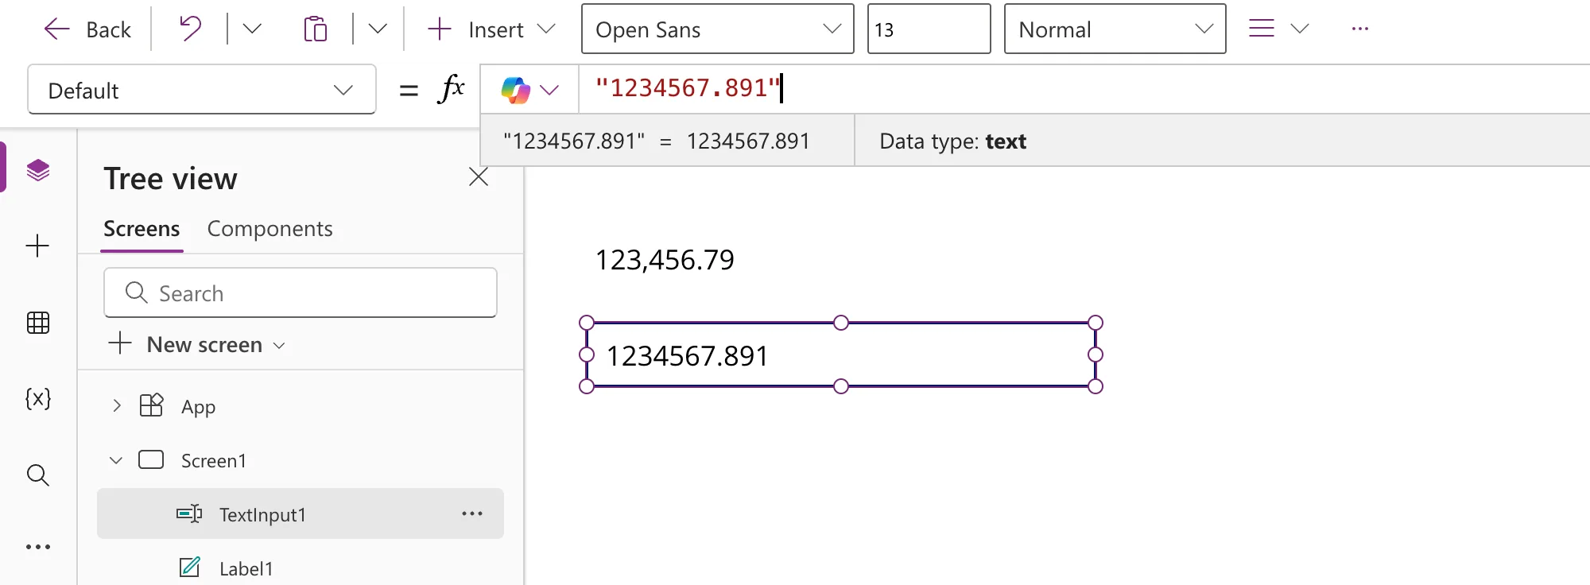Click the font size field showing 13
The height and width of the screenshot is (585, 1590).
tap(929, 29)
